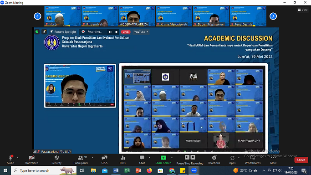Click volume speaker icon in tray
311x175 pixels.
280,170
